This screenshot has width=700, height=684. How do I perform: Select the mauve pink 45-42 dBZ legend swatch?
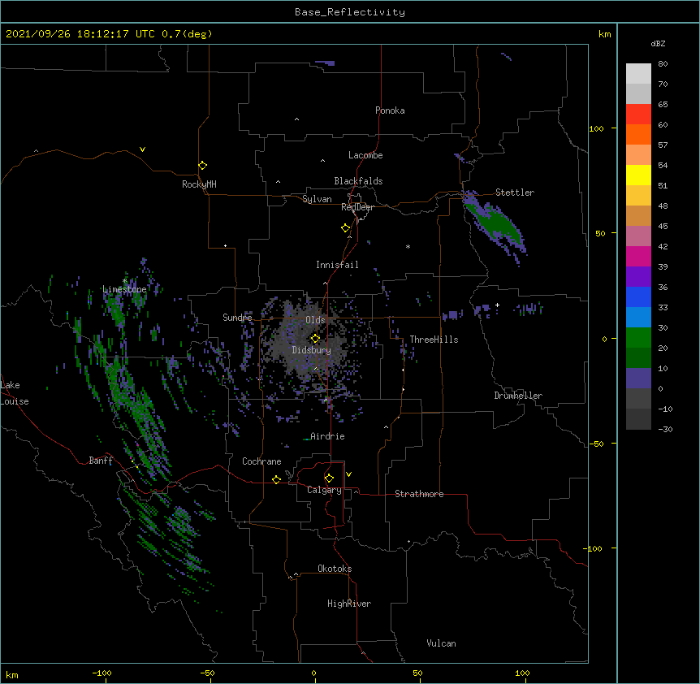[638, 236]
